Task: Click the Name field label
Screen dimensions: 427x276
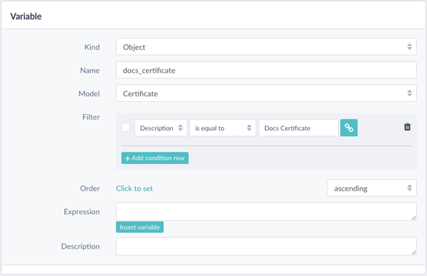Action: [90, 71]
